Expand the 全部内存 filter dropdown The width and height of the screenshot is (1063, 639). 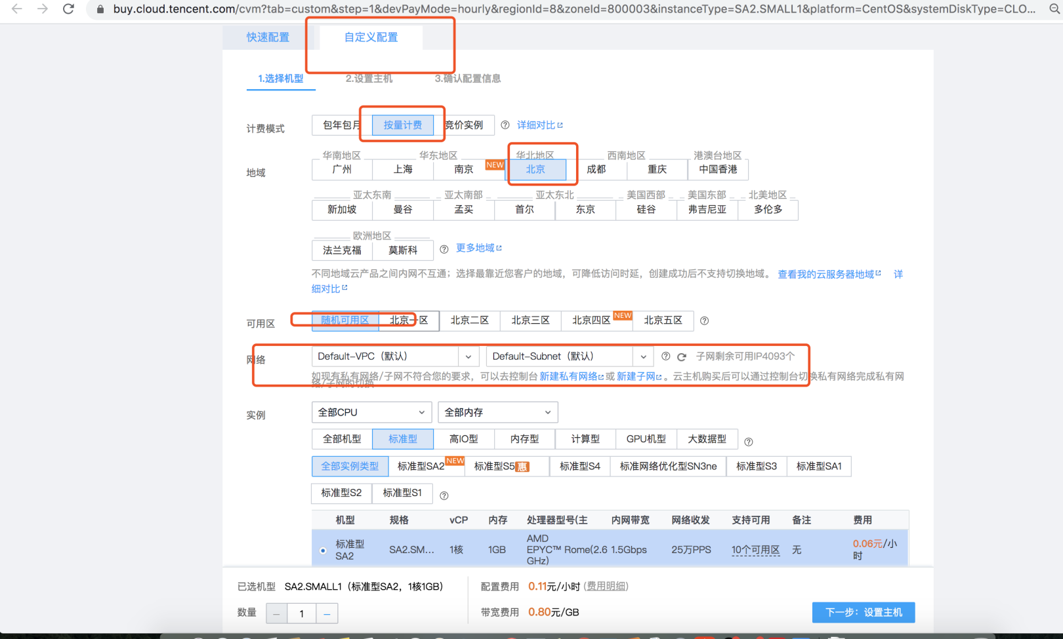[x=498, y=412]
